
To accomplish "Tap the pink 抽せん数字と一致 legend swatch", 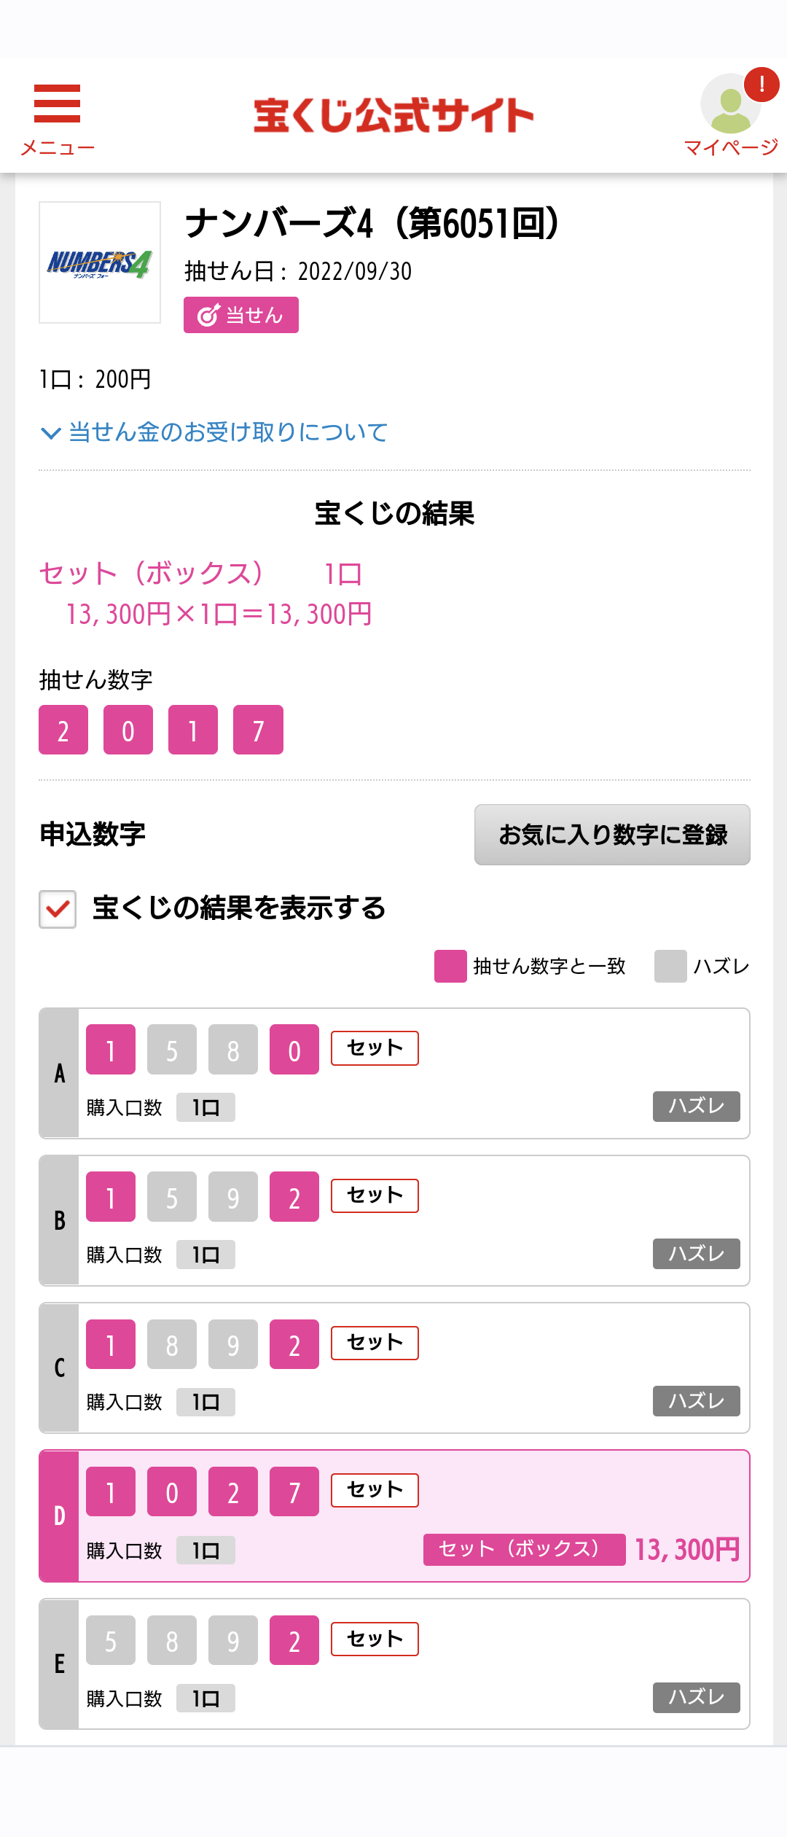I will coord(450,967).
